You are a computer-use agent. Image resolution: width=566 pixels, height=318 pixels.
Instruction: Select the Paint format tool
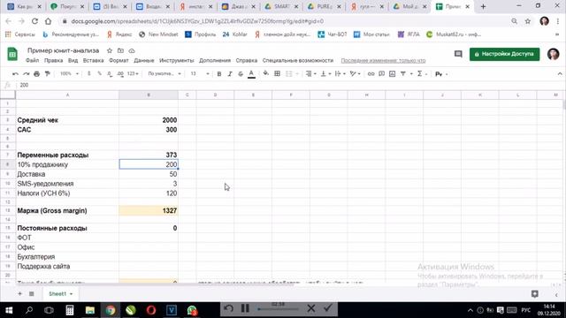(47, 73)
